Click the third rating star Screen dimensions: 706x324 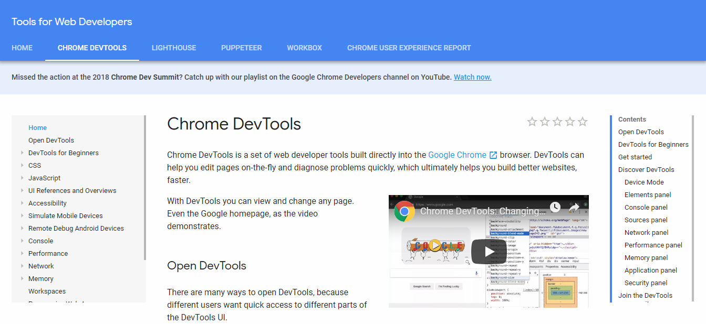tap(557, 122)
